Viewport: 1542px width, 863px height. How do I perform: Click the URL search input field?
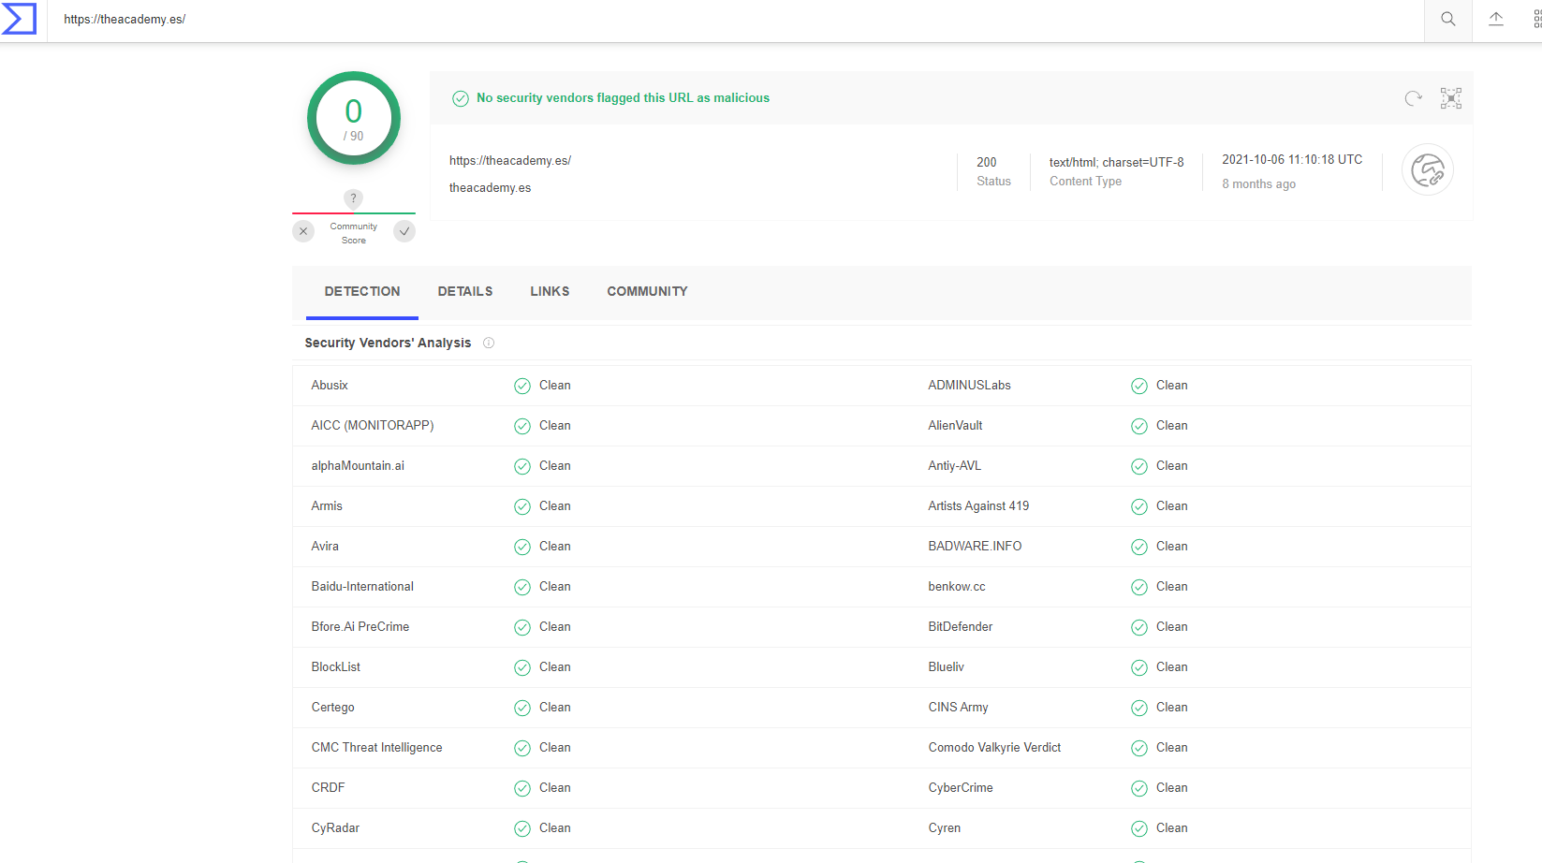tap(735, 20)
